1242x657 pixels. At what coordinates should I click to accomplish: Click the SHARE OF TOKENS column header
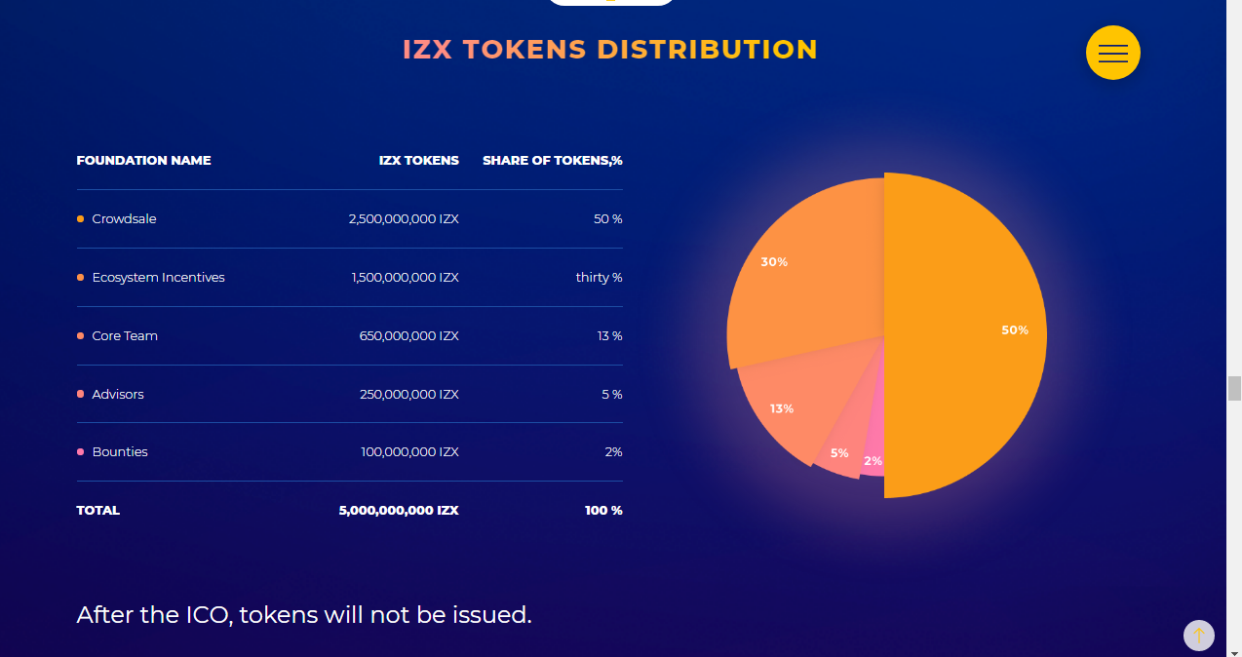click(x=552, y=160)
